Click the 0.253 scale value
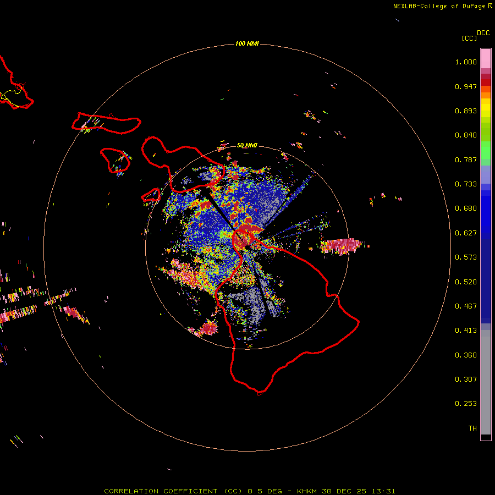This screenshot has width=495, height=495. click(466, 404)
